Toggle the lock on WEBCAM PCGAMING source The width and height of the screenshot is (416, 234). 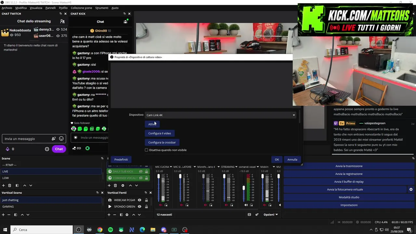click(x=146, y=200)
